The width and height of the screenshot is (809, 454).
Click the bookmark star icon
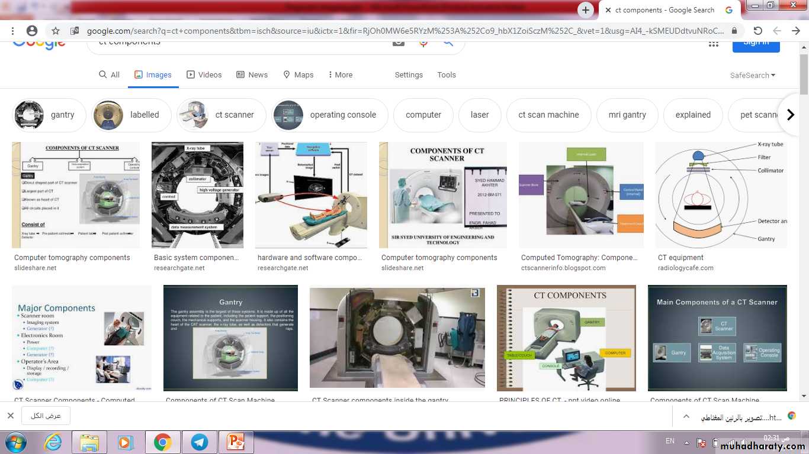56,31
